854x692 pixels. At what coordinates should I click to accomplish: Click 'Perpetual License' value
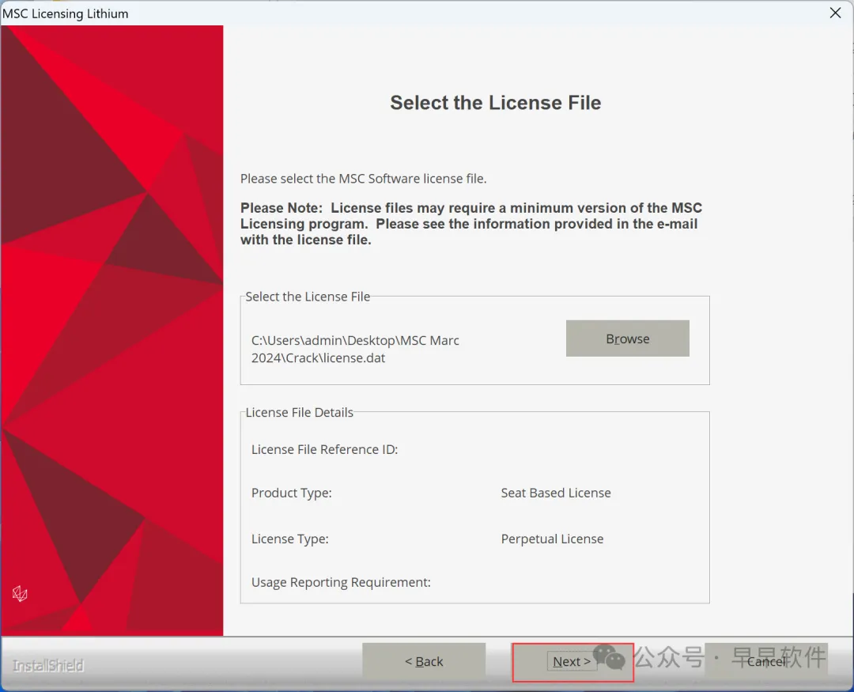point(552,539)
